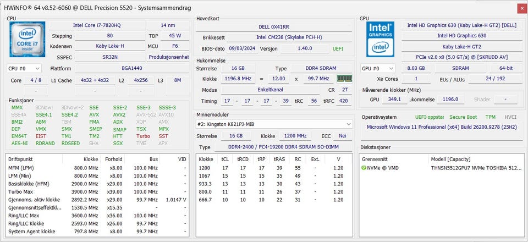The height and width of the screenshot is (242, 528).
Task: Click the DDR4-2400 / PC4-19200 type field
Action: 283,147
